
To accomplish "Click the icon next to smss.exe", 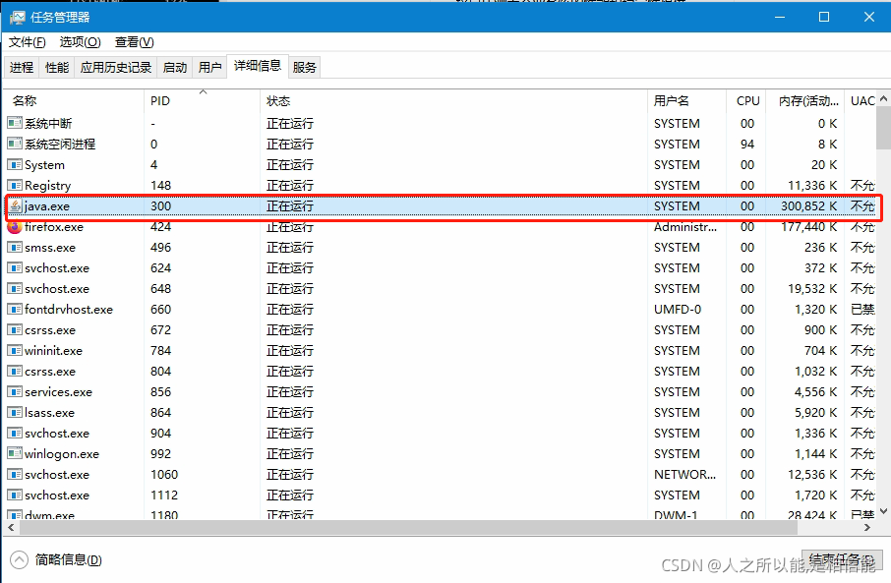I will 15,247.
